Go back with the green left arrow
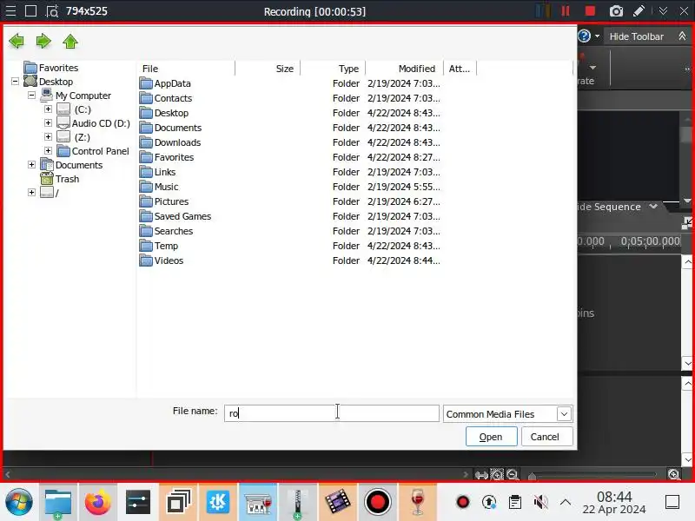Viewport: 695px width, 521px height. [17, 41]
